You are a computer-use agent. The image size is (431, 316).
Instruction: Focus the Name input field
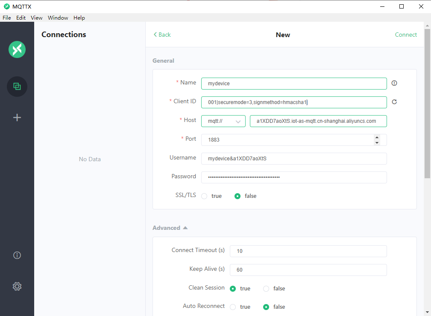pyautogui.click(x=294, y=84)
